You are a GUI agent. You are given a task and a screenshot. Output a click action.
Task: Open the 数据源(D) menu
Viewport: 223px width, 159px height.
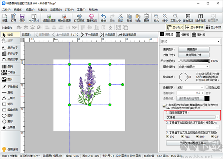[x=56, y=10]
